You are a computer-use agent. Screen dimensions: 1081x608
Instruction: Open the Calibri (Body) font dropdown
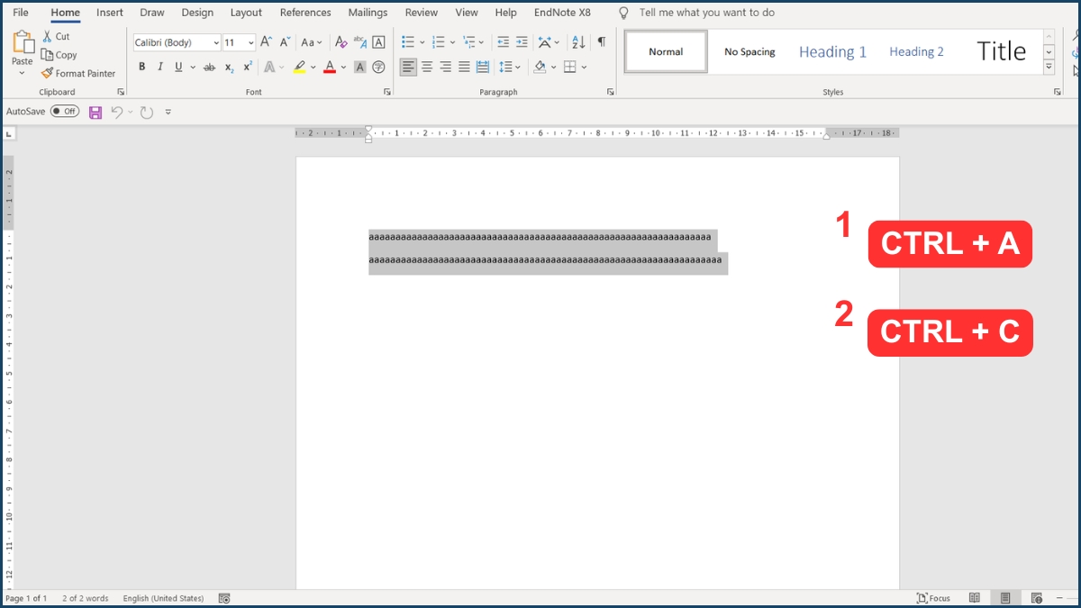pyautogui.click(x=216, y=41)
